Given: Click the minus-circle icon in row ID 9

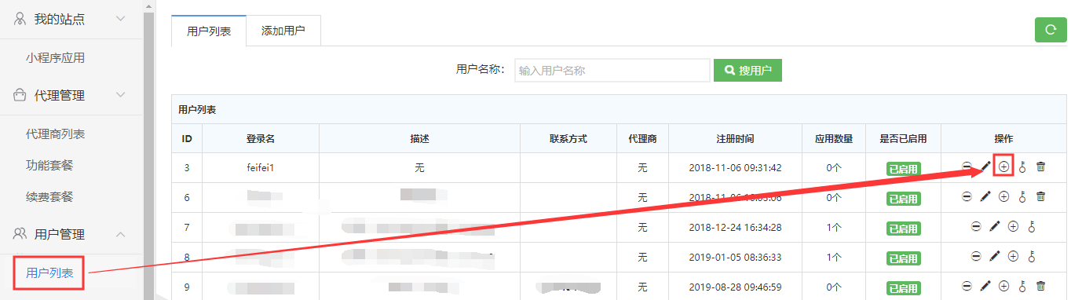Looking at the screenshot, I should pos(967,287).
